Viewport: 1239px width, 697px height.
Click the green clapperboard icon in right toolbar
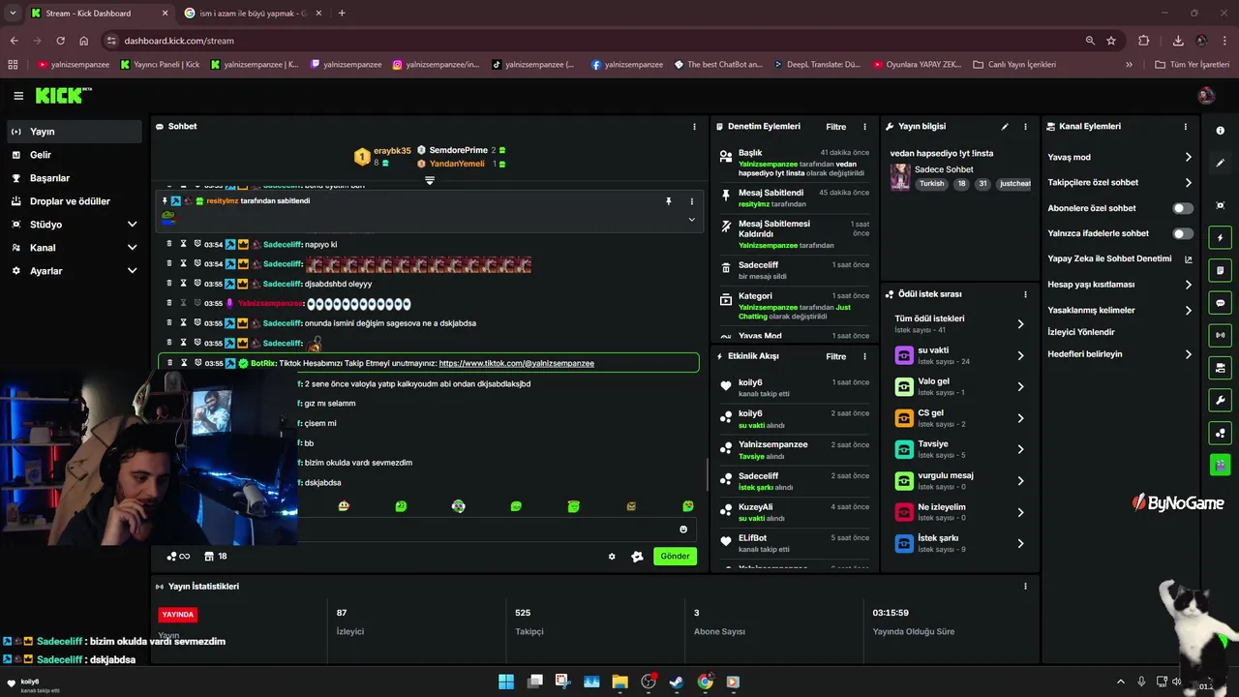1220,465
